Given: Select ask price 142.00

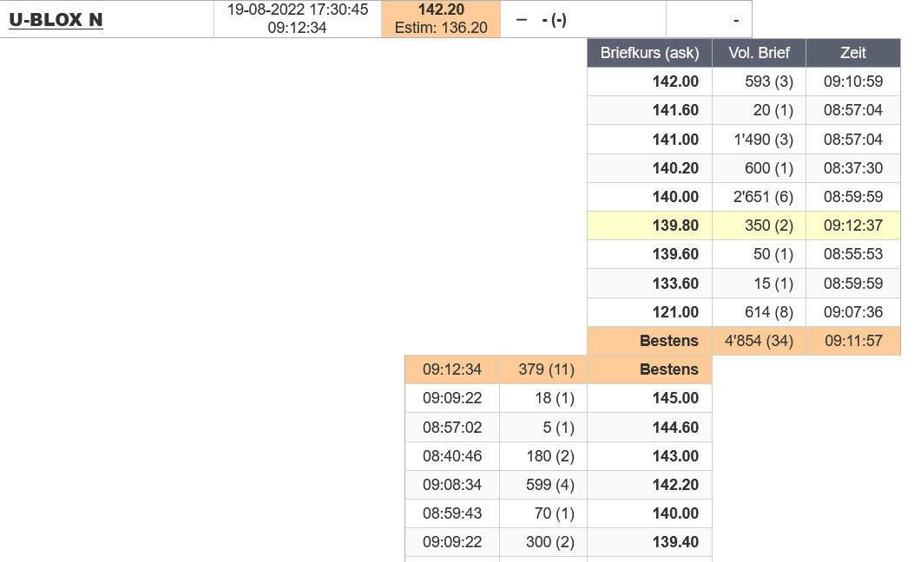Looking at the screenshot, I should [675, 82].
